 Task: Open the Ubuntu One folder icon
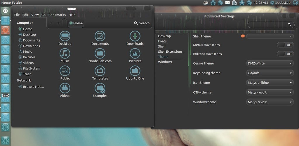coord(135,71)
